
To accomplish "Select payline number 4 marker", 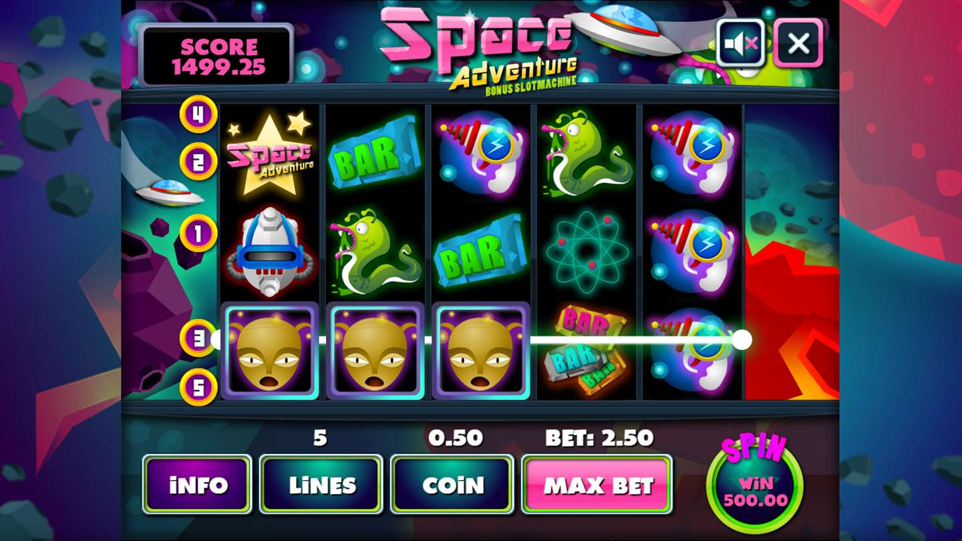I will tap(198, 114).
